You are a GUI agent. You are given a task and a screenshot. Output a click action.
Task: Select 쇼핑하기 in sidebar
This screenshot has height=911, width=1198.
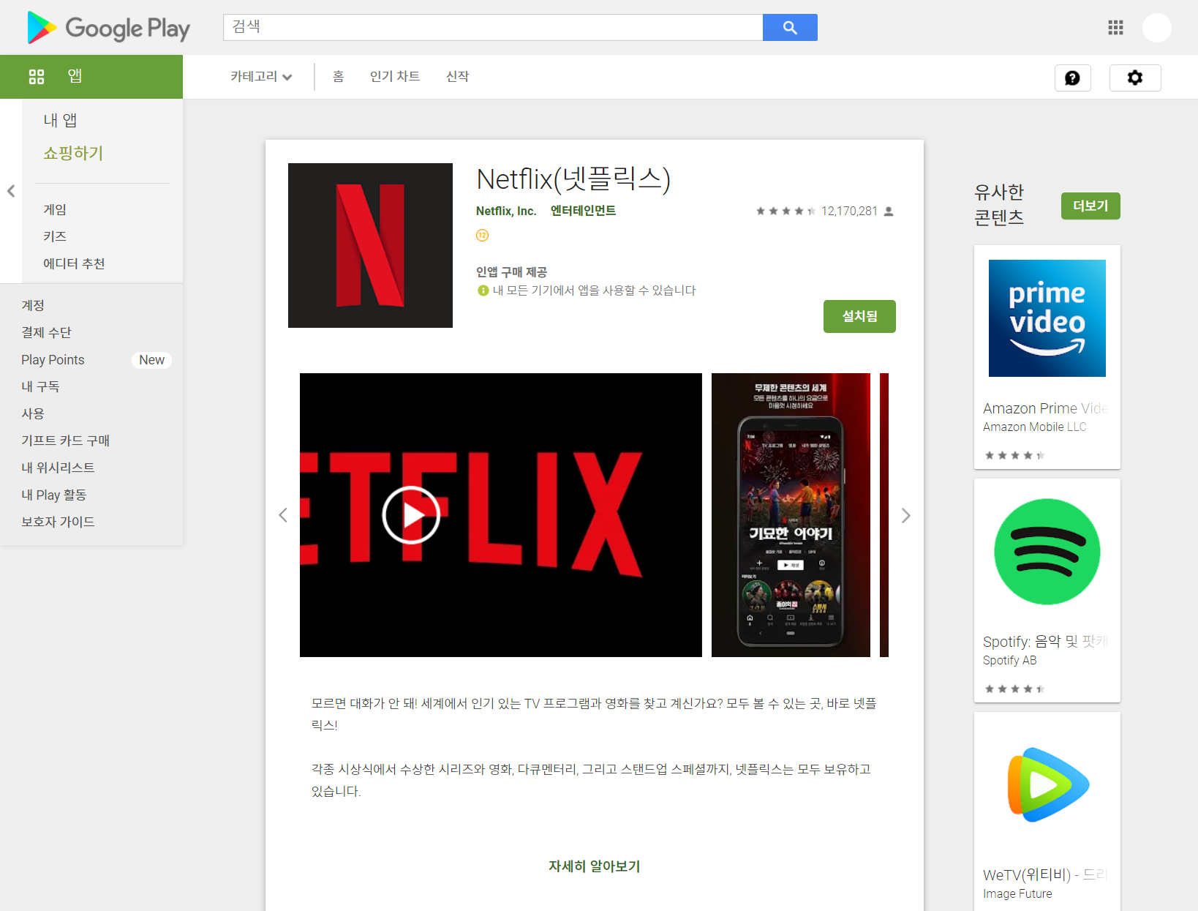(73, 153)
